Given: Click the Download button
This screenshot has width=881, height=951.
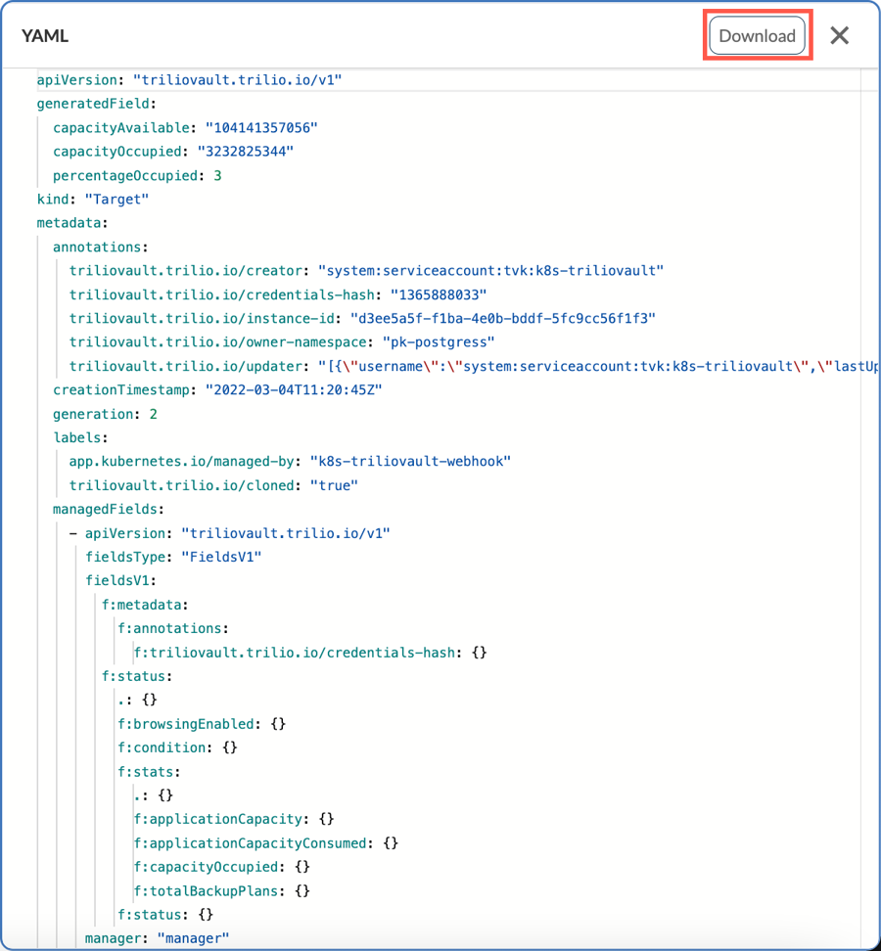Looking at the screenshot, I should [757, 36].
